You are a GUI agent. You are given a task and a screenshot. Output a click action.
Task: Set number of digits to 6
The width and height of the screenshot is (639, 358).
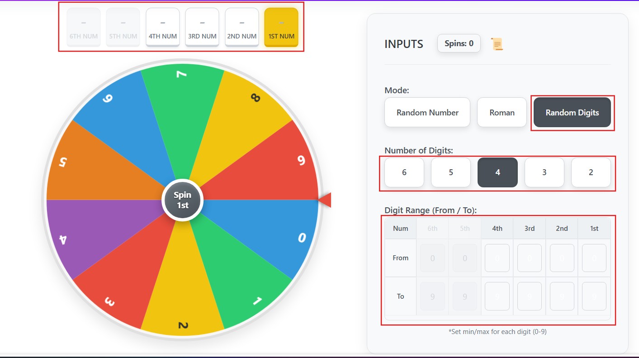coord(404,172)
